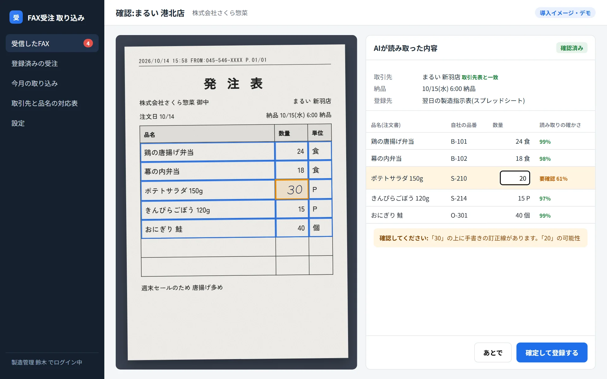Click item code S-210
The height and width of the screenshot is (379, 607).
click(459, 178)
